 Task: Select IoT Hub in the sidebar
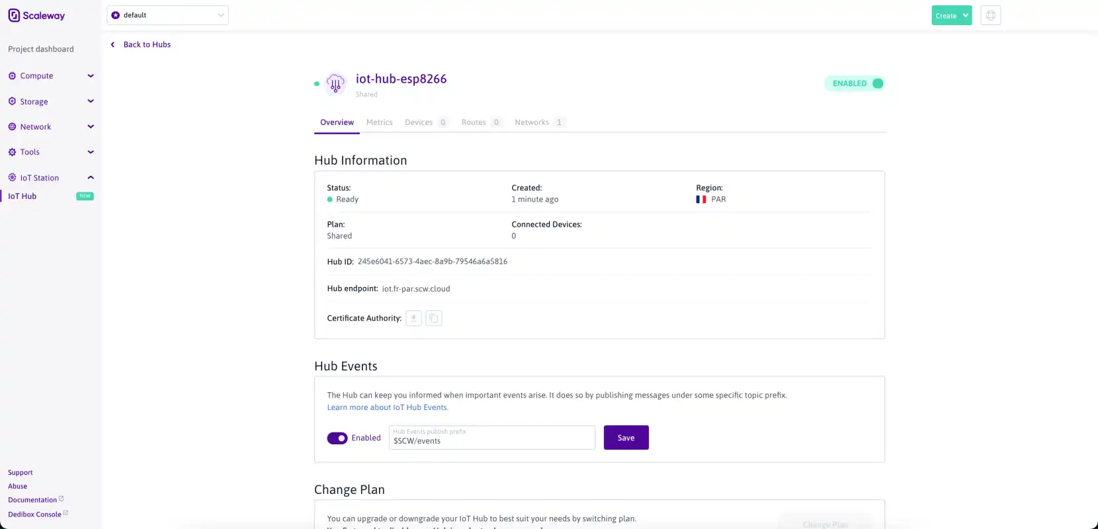pos(22,196)
